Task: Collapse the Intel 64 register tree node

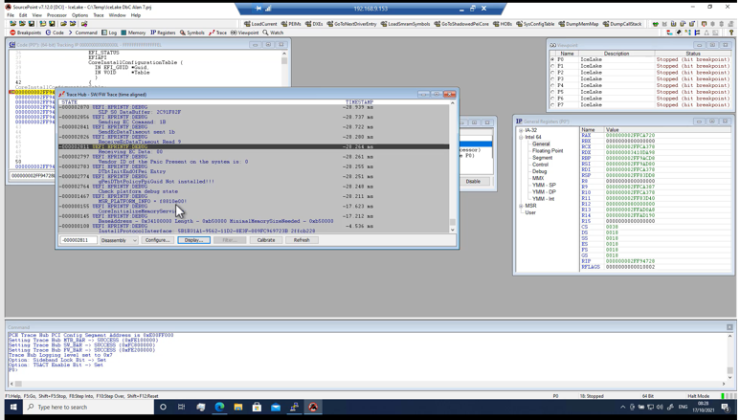Action: click(x=521, y=137)
